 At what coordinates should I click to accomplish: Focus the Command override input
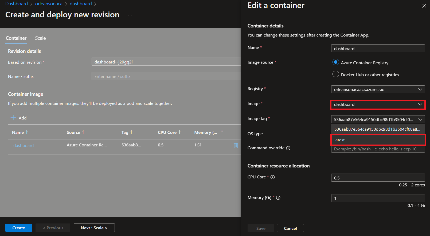coord(378,149)
